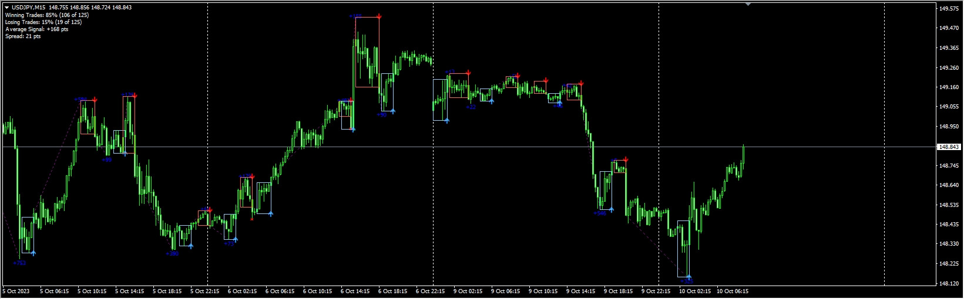Click the current price label 148.843

point(949,147)
